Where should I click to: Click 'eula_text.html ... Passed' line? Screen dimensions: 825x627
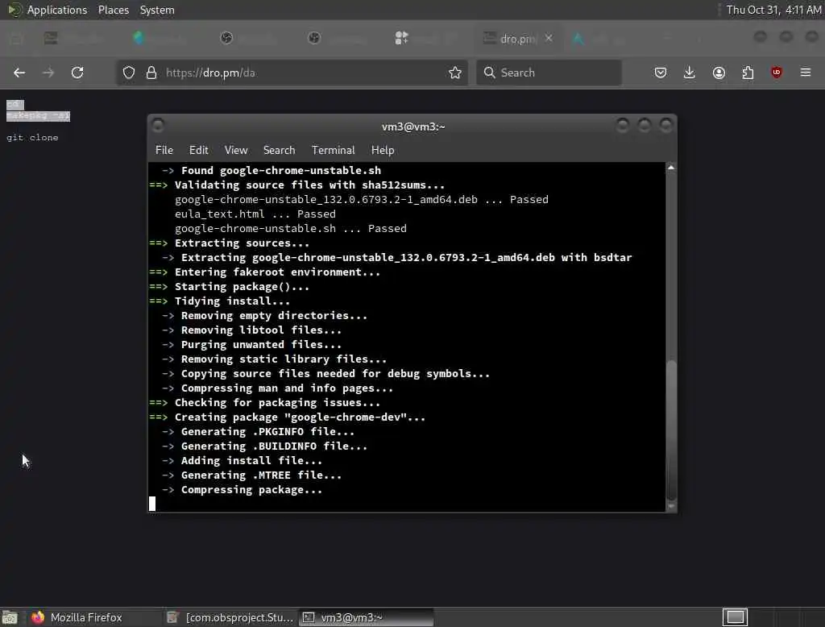point(255,214)
